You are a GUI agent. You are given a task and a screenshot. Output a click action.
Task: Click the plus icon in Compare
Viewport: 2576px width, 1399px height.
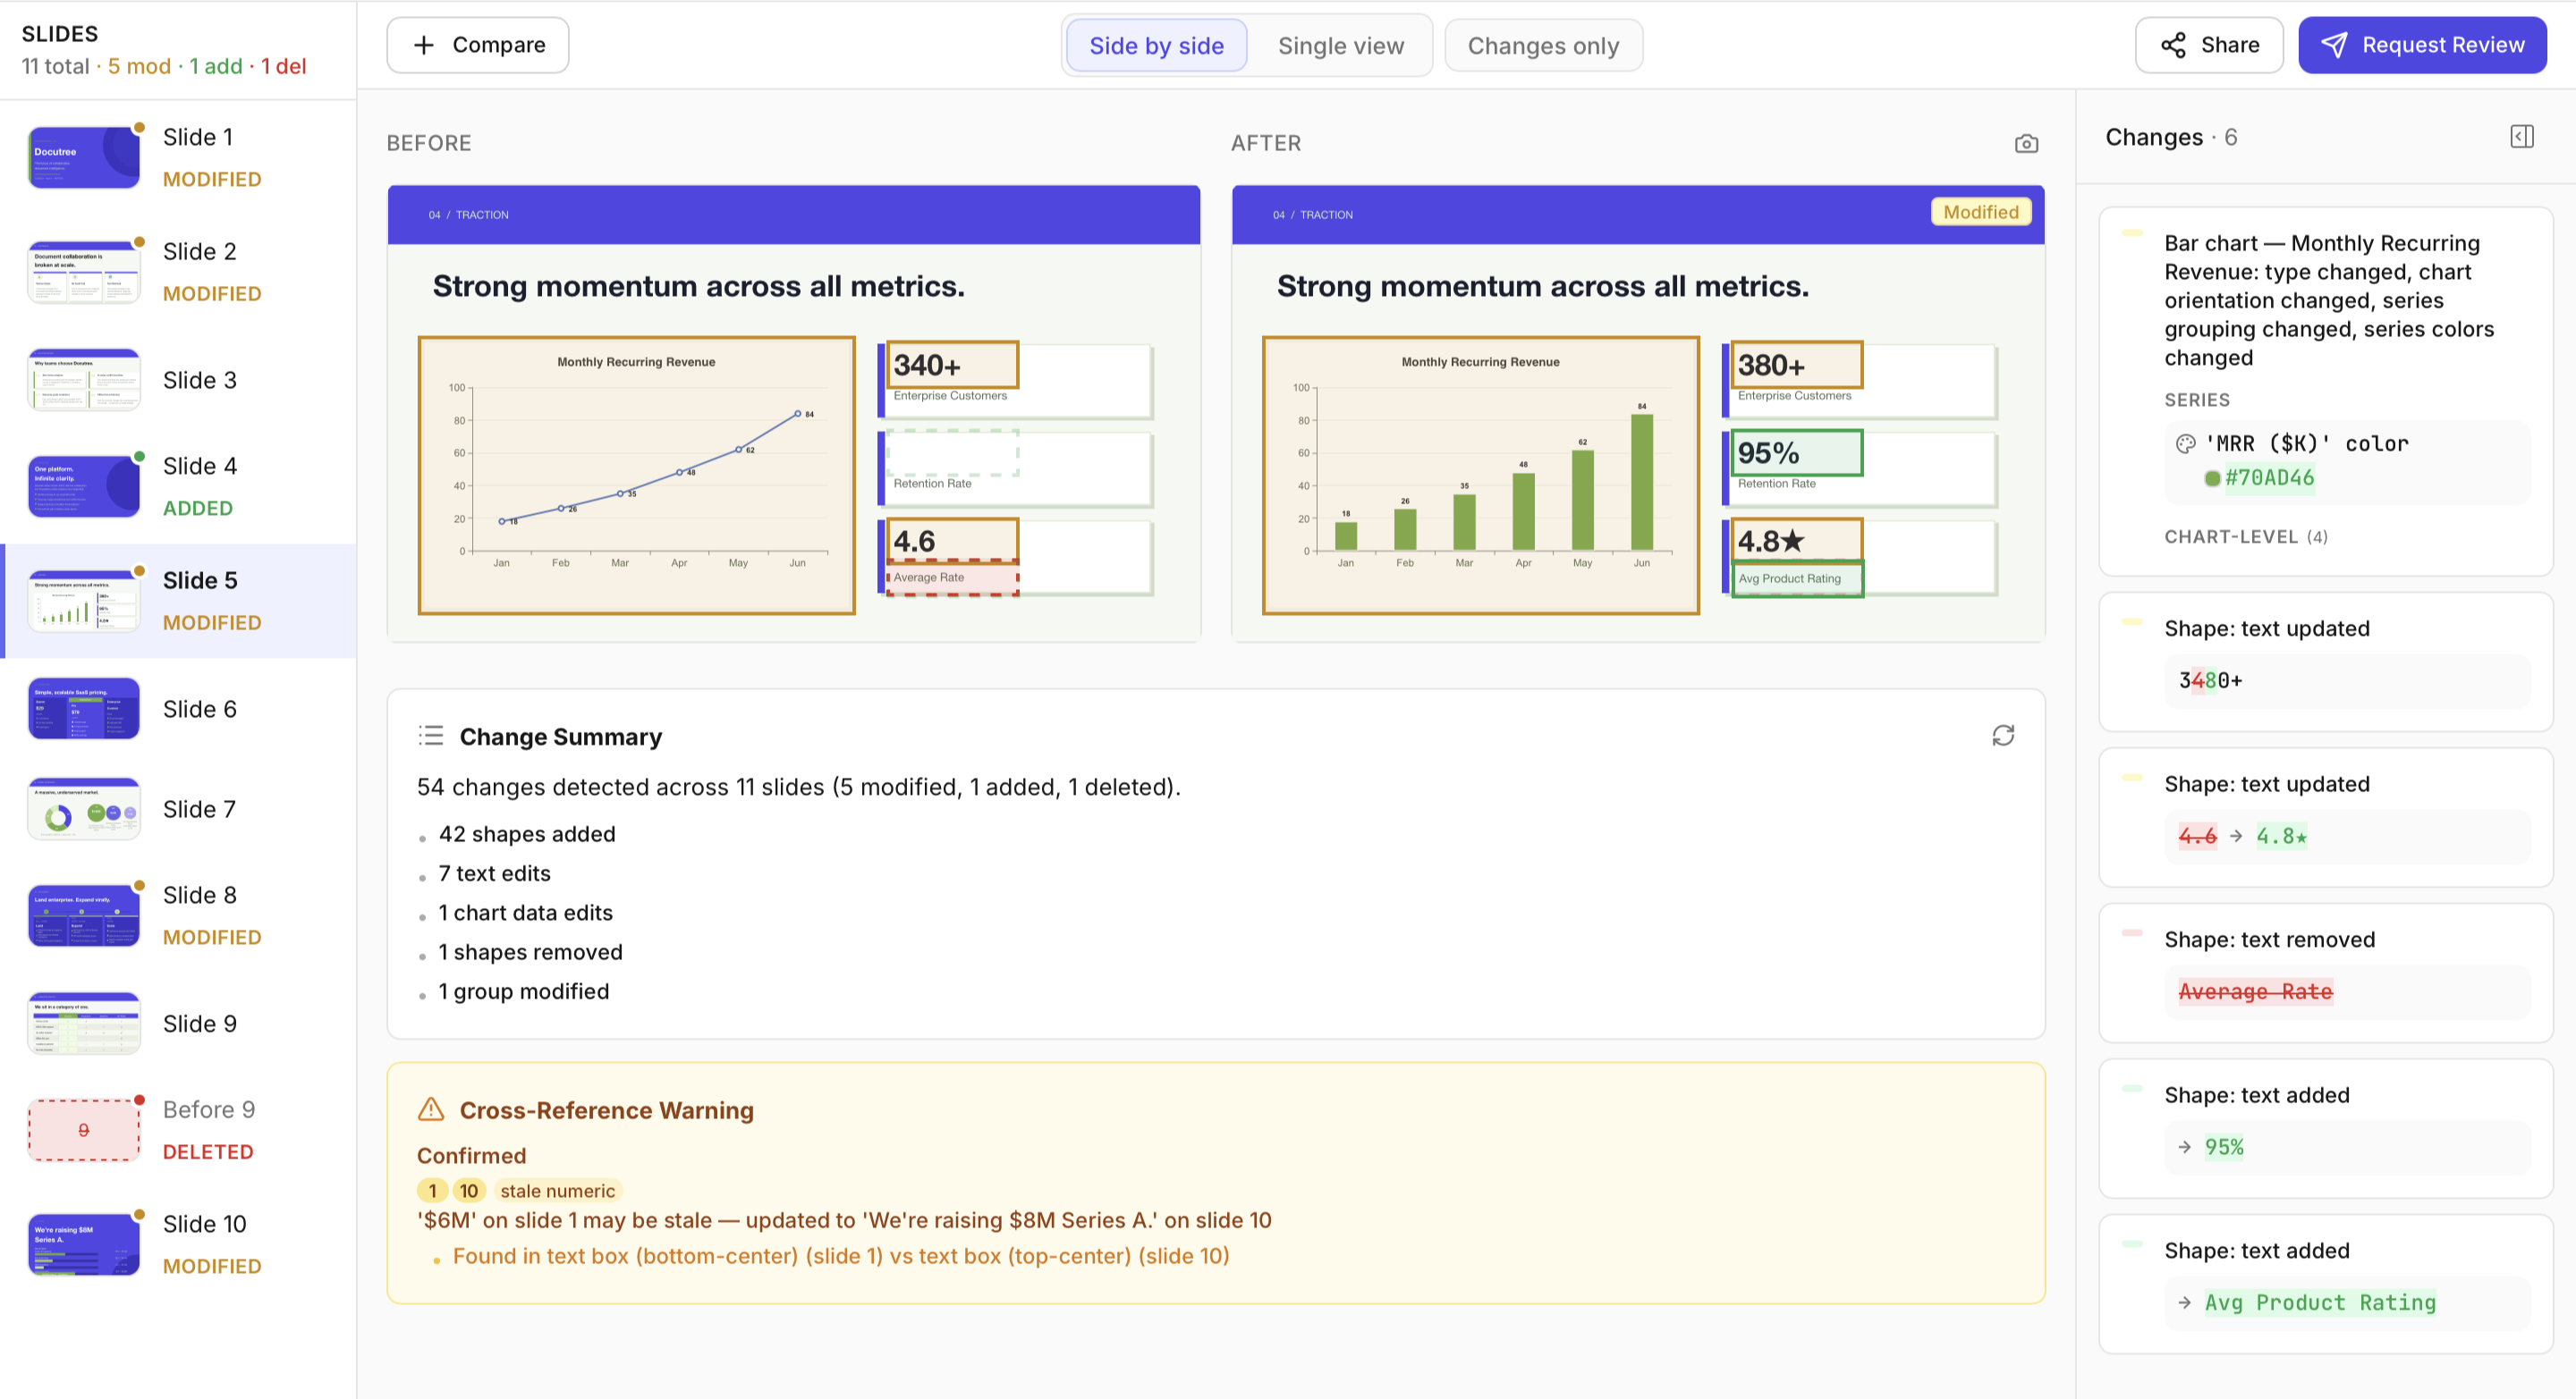point(424,45)
